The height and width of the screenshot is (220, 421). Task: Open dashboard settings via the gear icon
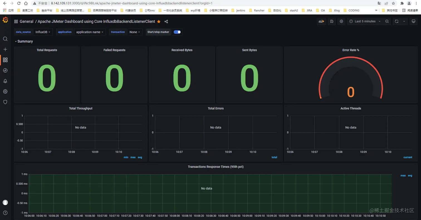[x=341, y=21]
